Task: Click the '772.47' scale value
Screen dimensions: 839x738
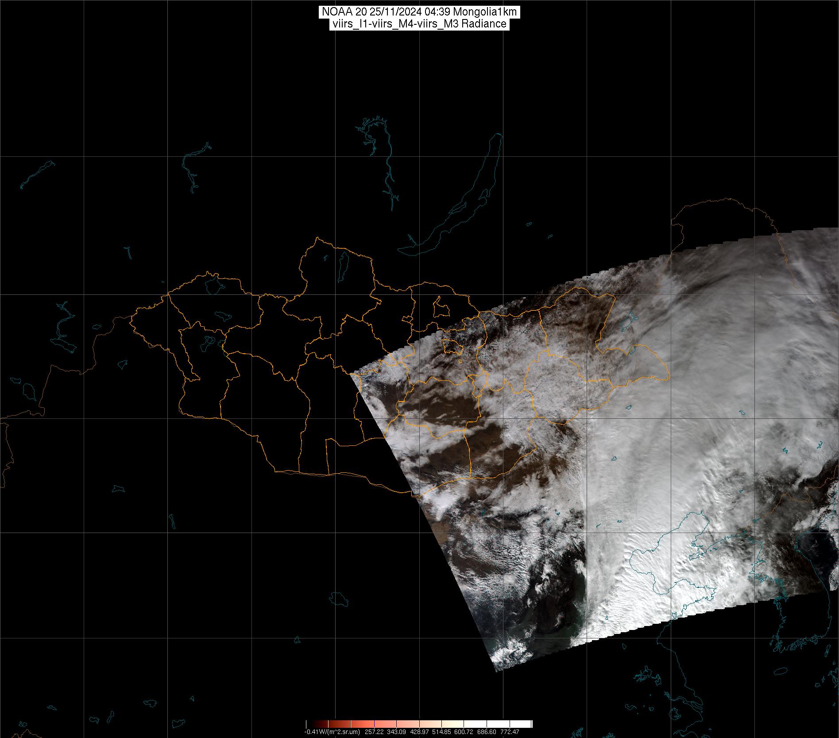Action: click(510, 732)
